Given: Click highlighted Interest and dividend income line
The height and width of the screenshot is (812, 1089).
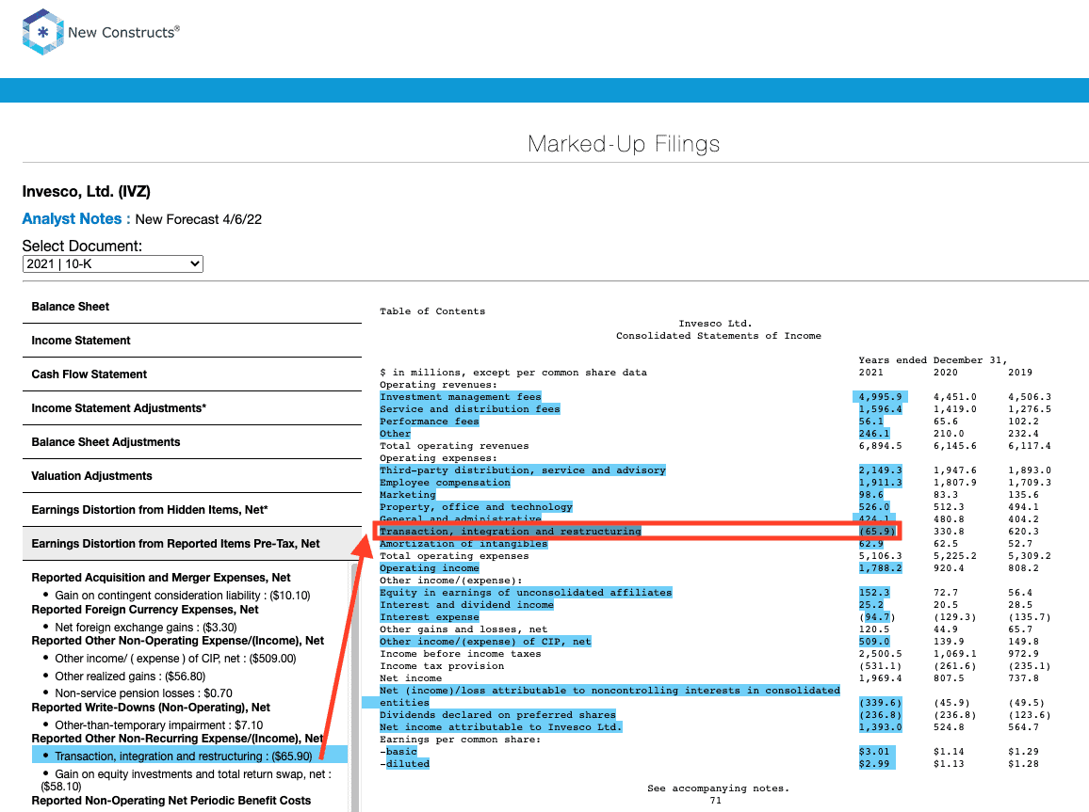Looking at the screenshot, I should click(466, 605).
